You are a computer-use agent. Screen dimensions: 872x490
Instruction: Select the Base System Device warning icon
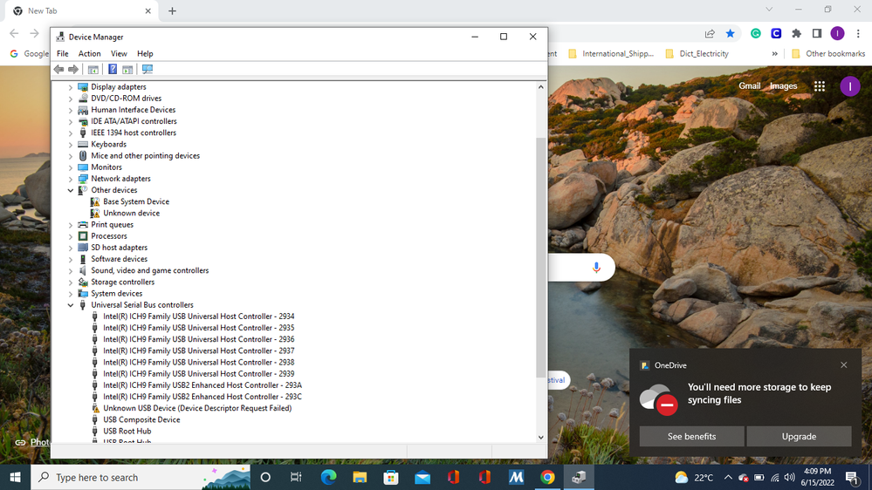coord(95,201)
